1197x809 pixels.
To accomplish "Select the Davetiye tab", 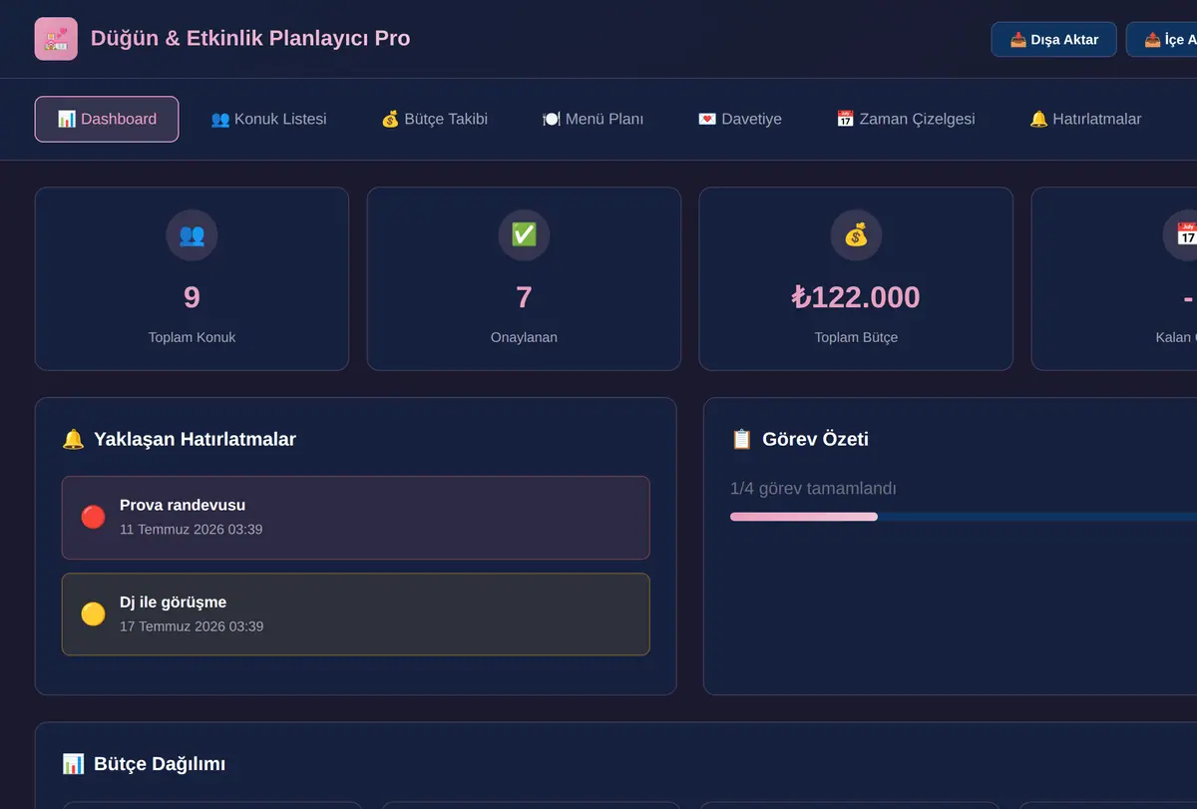I will [739, 119].
